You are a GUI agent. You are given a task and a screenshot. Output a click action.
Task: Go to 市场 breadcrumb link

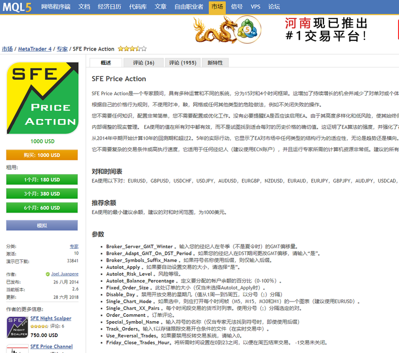pyautogui.click(x=7, y=49)
